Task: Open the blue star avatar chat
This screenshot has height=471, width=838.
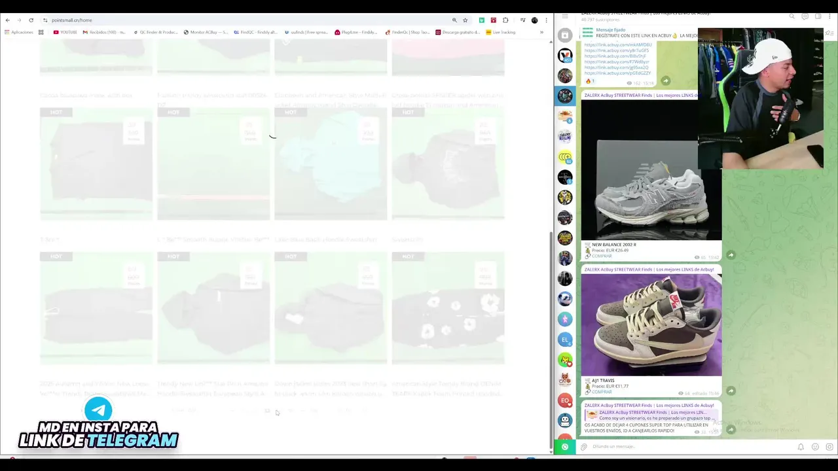Action: pos(565,319)
